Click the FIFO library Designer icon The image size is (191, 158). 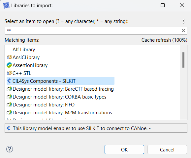click(x=9, y=105)
